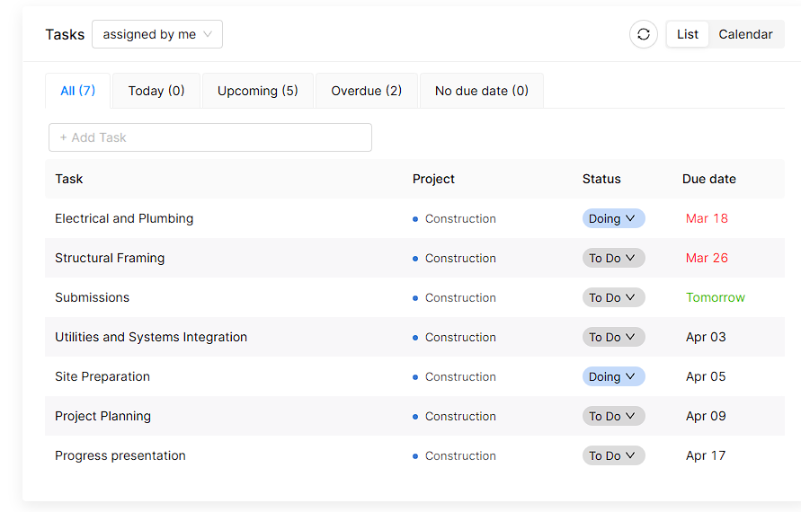Click the Construction project of Project Planning

point(460,416)
